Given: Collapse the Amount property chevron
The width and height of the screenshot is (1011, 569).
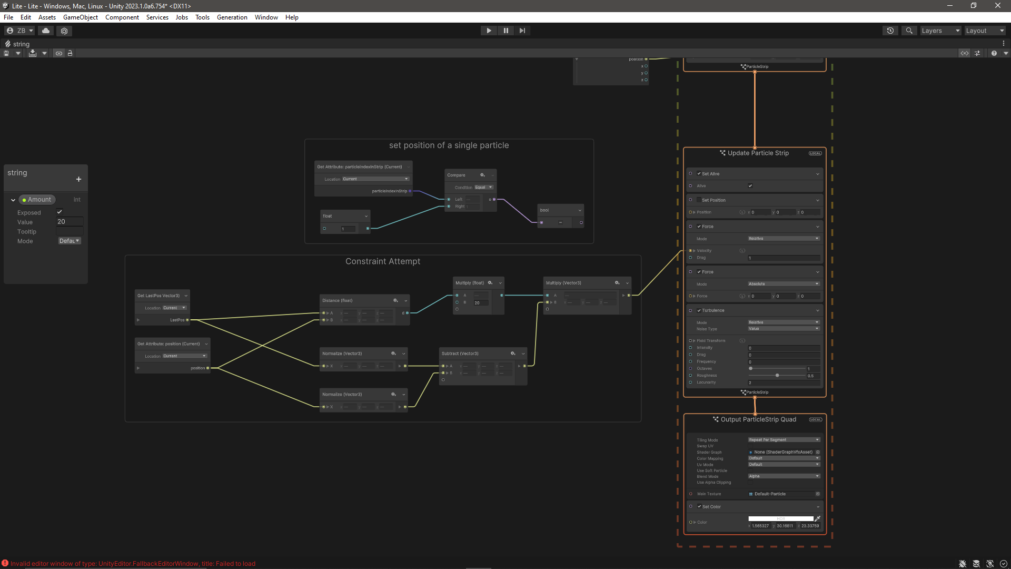Looking at the screenshot, I should coord(13,200).
